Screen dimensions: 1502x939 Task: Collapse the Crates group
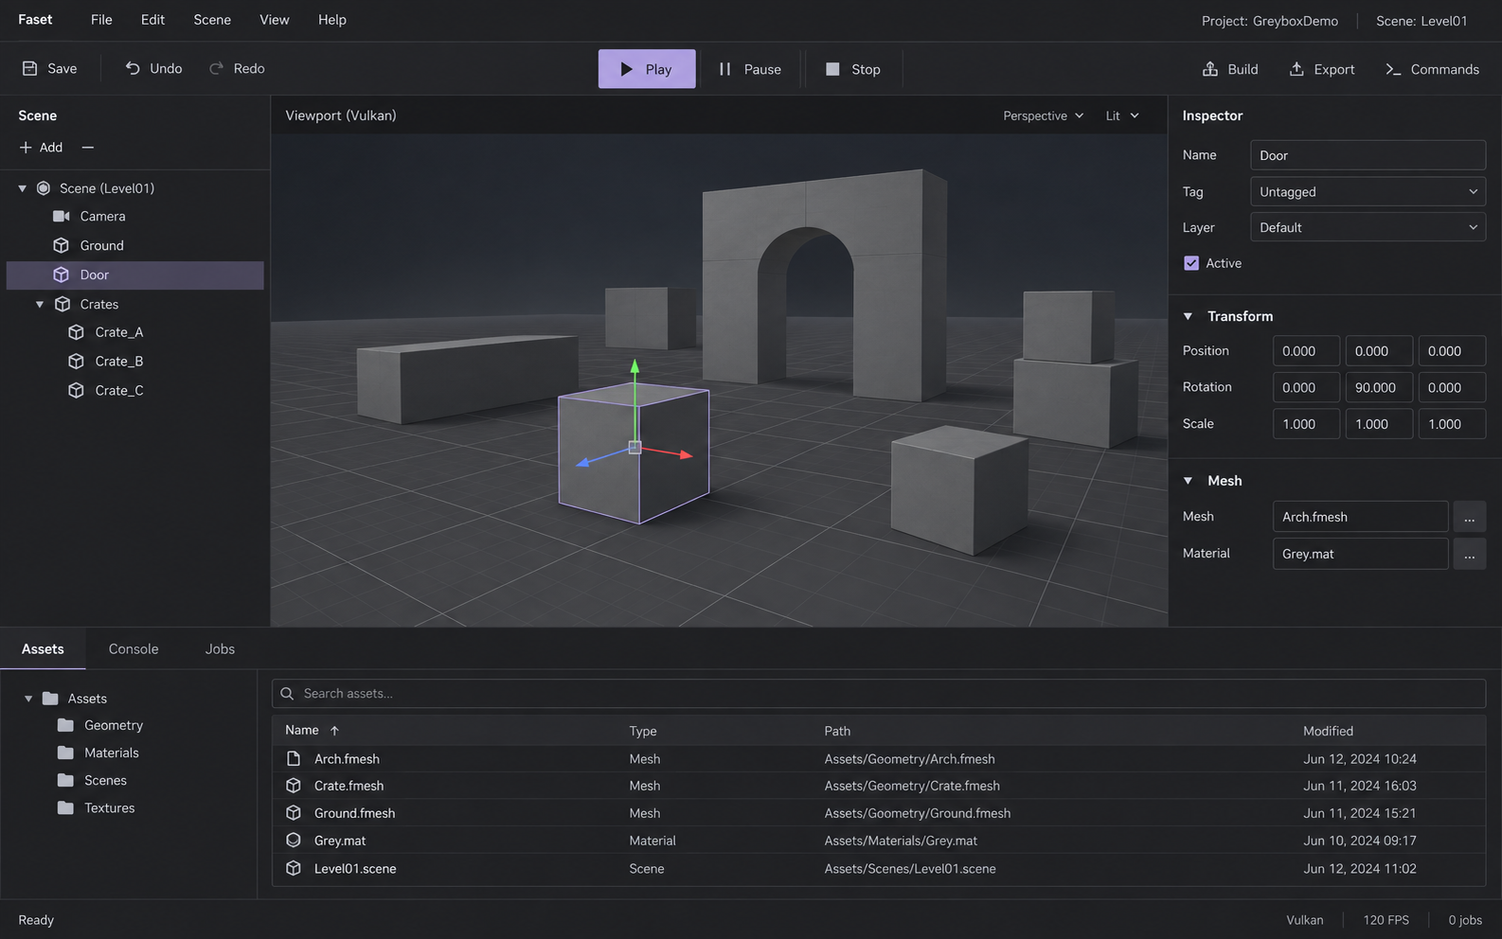[40, 304]
